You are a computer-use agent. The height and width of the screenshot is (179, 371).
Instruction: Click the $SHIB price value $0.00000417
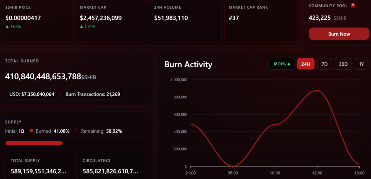tap(23, 18)
